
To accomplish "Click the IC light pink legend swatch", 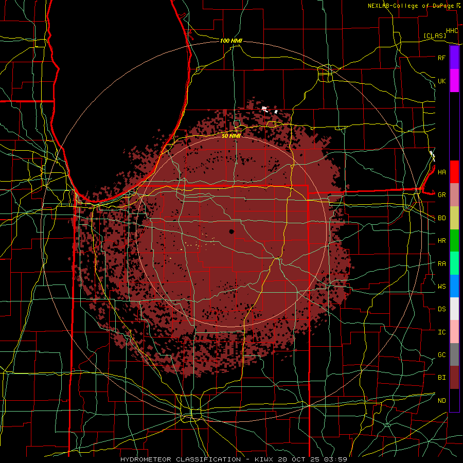I will (x=454, y=332).
